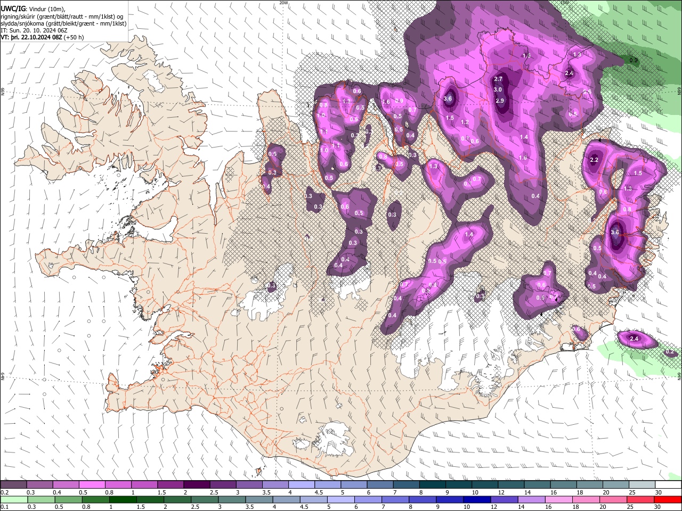Select top-row teal swatch between 8 and 9
Viewport: 682px width, 511px height.
click(433, 485)
